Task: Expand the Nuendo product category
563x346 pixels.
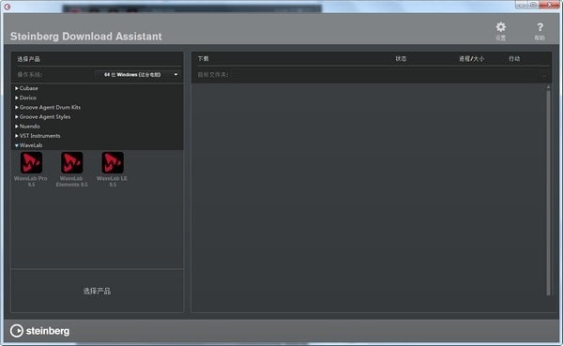Action: [27, 127]
